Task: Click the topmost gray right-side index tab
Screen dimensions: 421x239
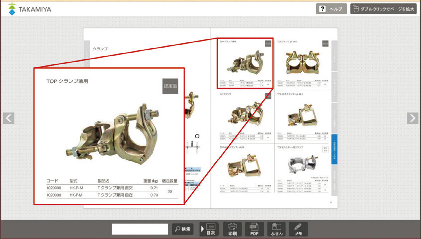Action: pyautogui.click(x=334, y=56)
